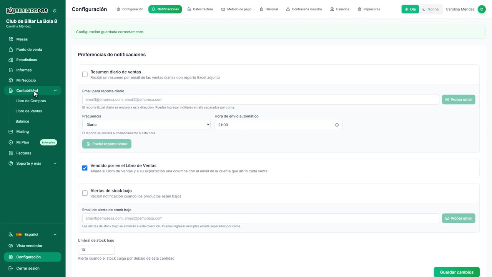Open the Español language dropdown
This screenshot has width=492, height=277.
click(x=33, y=235)
